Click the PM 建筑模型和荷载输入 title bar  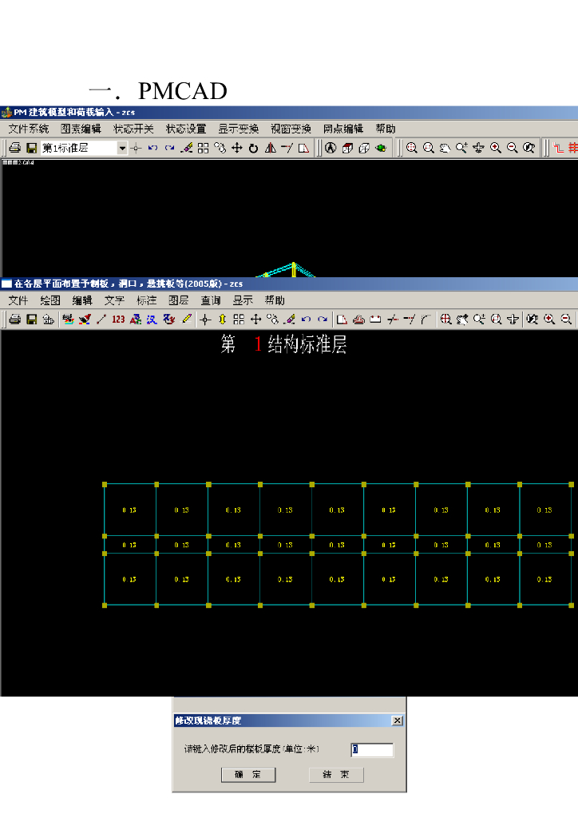[289, 112]
